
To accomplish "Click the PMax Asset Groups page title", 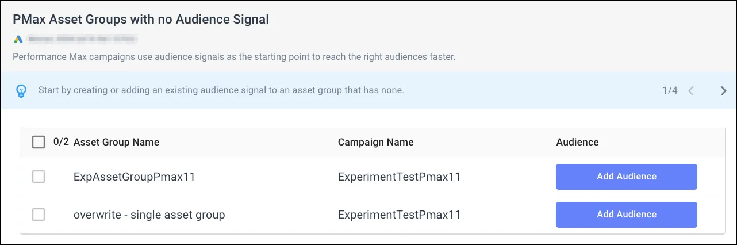I will (x=141, y=19).
